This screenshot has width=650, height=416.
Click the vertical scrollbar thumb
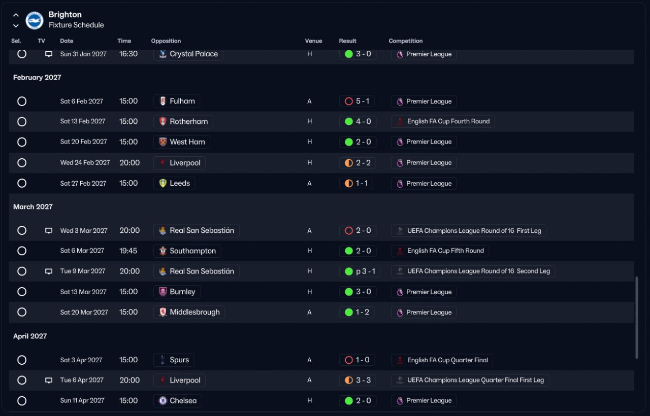(x=637, y=318)
